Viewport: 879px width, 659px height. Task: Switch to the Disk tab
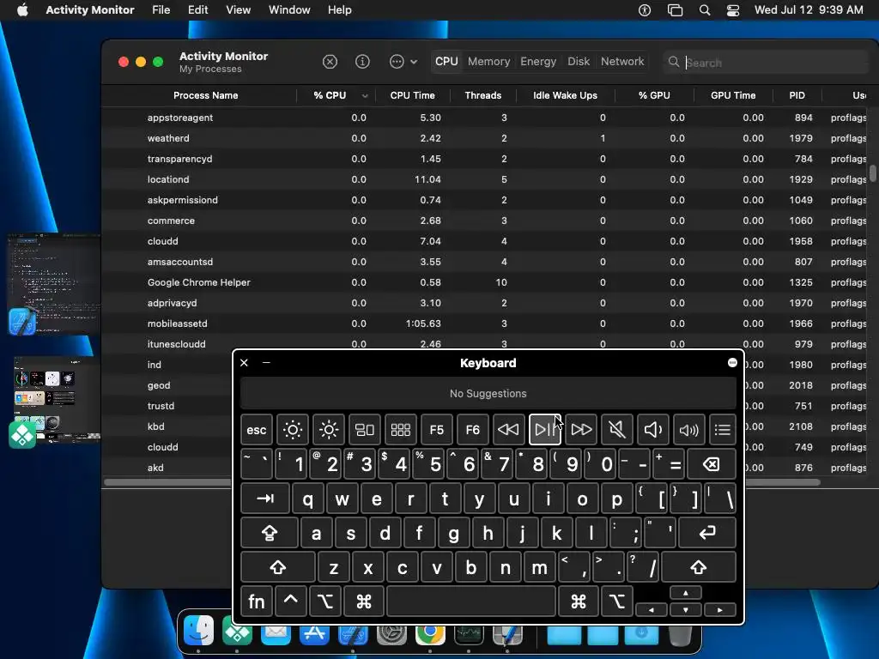[x=579, y=62]
